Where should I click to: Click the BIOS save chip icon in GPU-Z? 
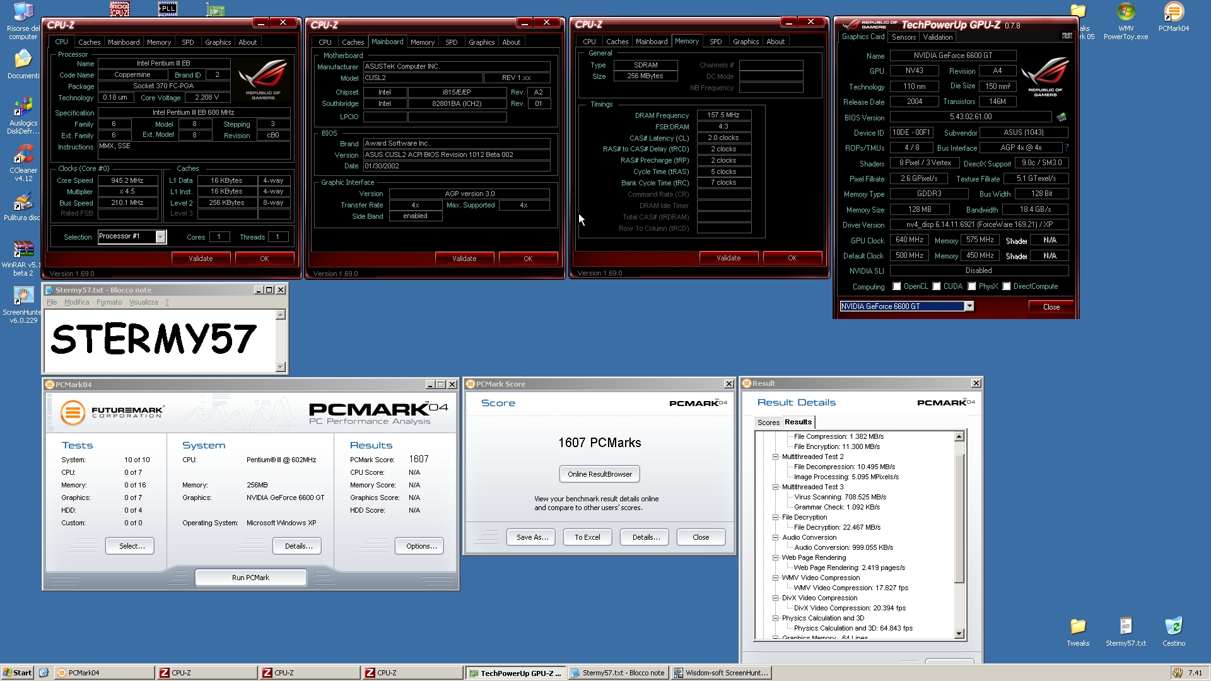click(1062, 117)
